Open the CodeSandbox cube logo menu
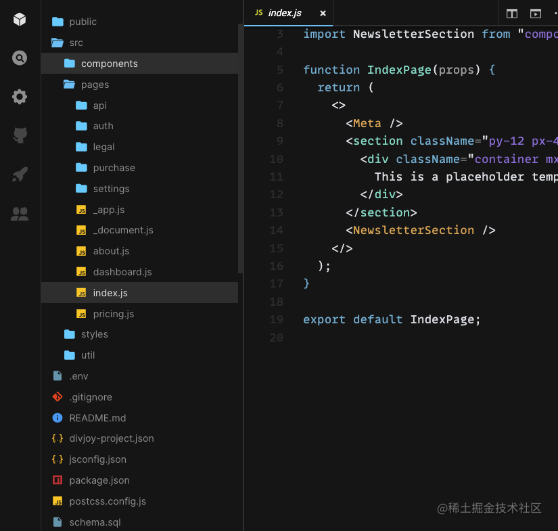The image size is (558, 531). 20,20
